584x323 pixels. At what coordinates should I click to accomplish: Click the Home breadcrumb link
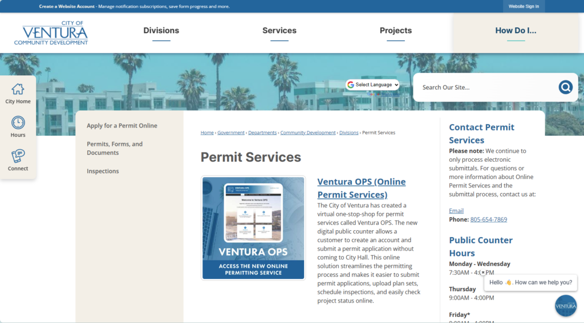207,133
